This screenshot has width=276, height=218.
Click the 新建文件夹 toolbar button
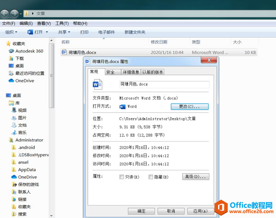click(135, 32)
